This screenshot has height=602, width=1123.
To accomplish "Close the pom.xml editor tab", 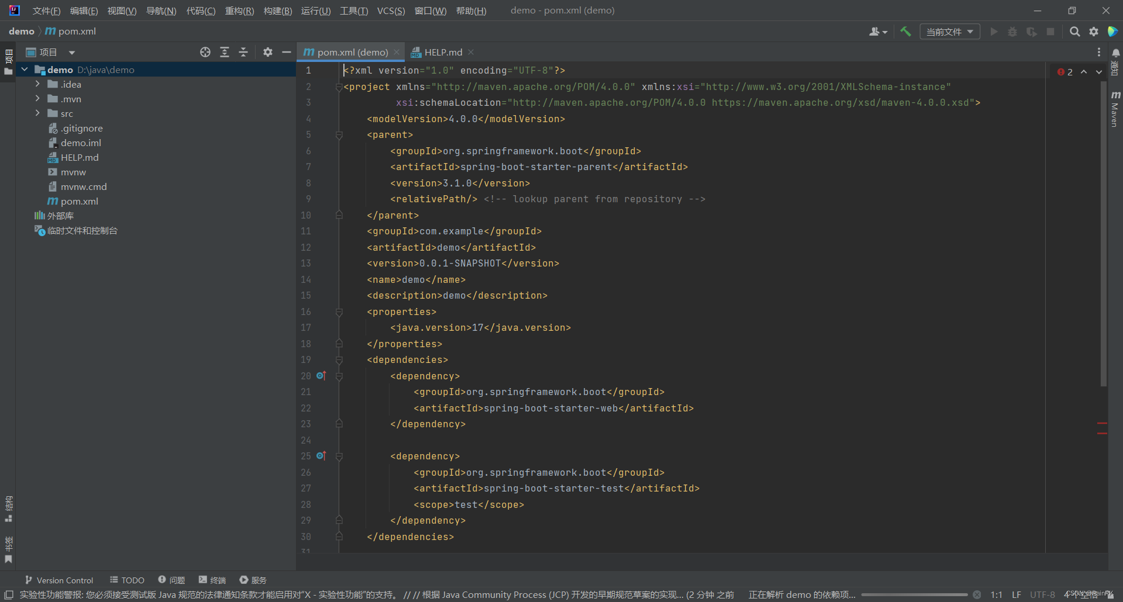I will (x=397, y=52).
